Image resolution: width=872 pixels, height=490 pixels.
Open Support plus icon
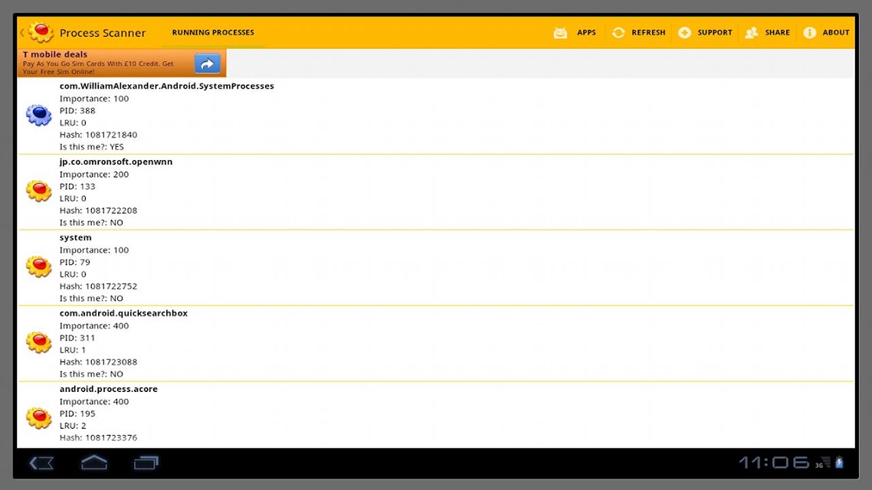(684, 33)
